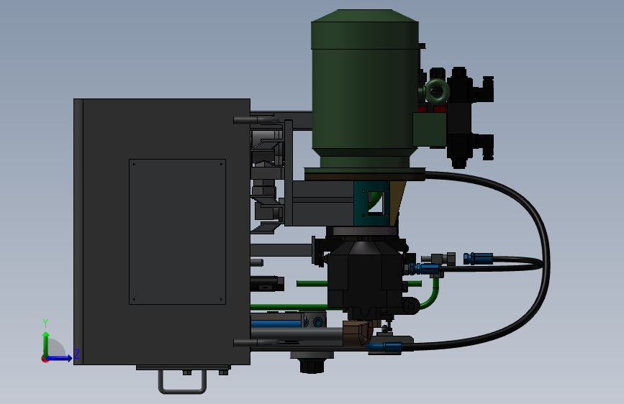The width and height of the screenshot is (624, 404).
Task: Select the rectangular access panel on the cabinet
Action: pos(178,231)
